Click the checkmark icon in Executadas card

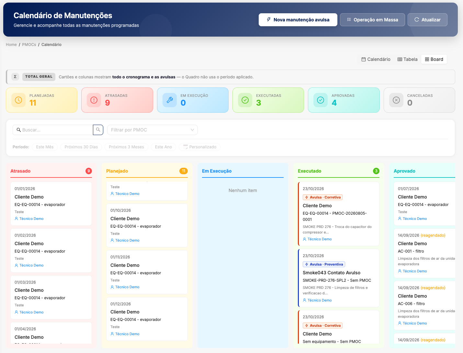[245, 100]
